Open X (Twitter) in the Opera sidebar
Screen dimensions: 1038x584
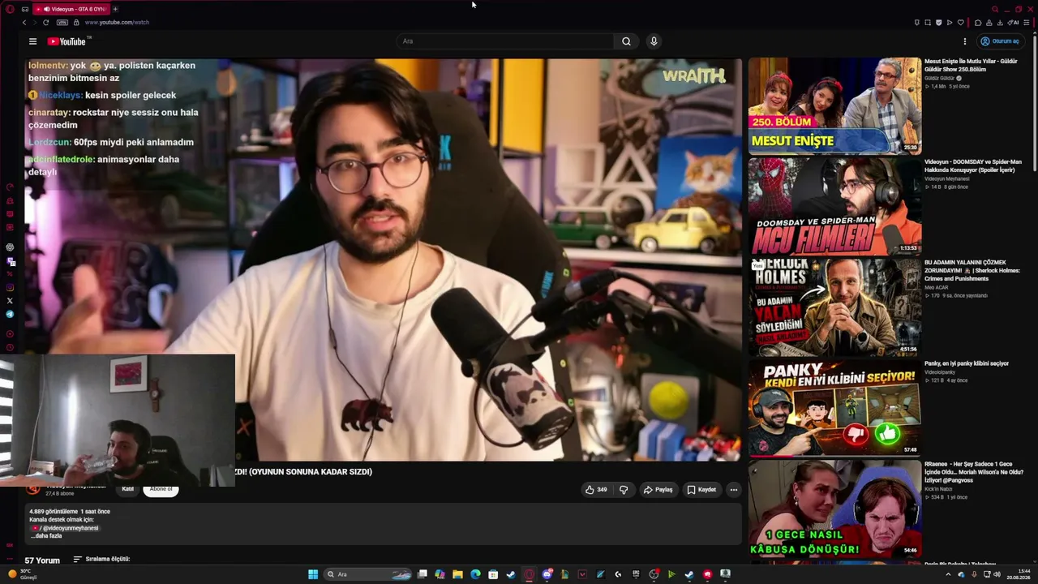pyautogui.click(x=10, y=301)
